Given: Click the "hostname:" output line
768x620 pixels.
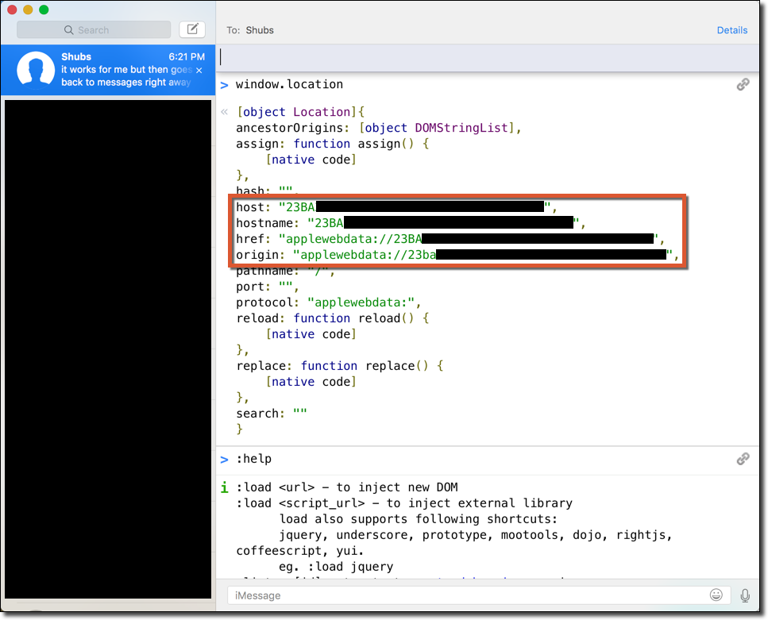Looking at the screenshot, I should pyautogui.click(x=411, y=223).
